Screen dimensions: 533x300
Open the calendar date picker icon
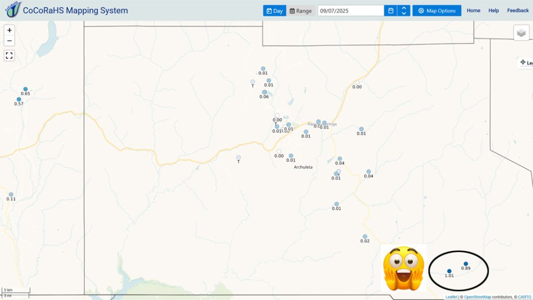[390, 10]
